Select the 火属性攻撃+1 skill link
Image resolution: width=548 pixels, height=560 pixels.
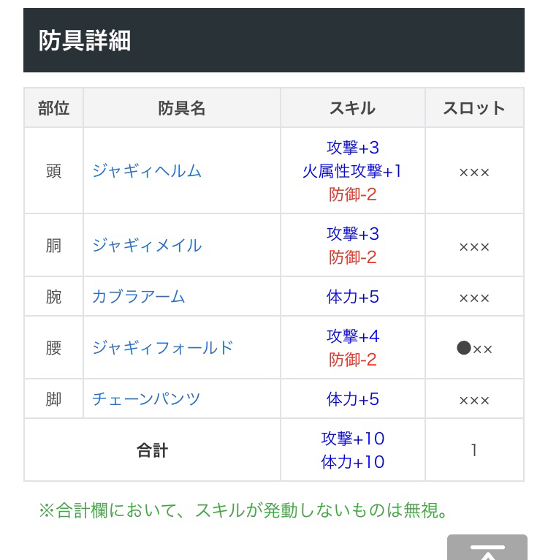(352, 171)
